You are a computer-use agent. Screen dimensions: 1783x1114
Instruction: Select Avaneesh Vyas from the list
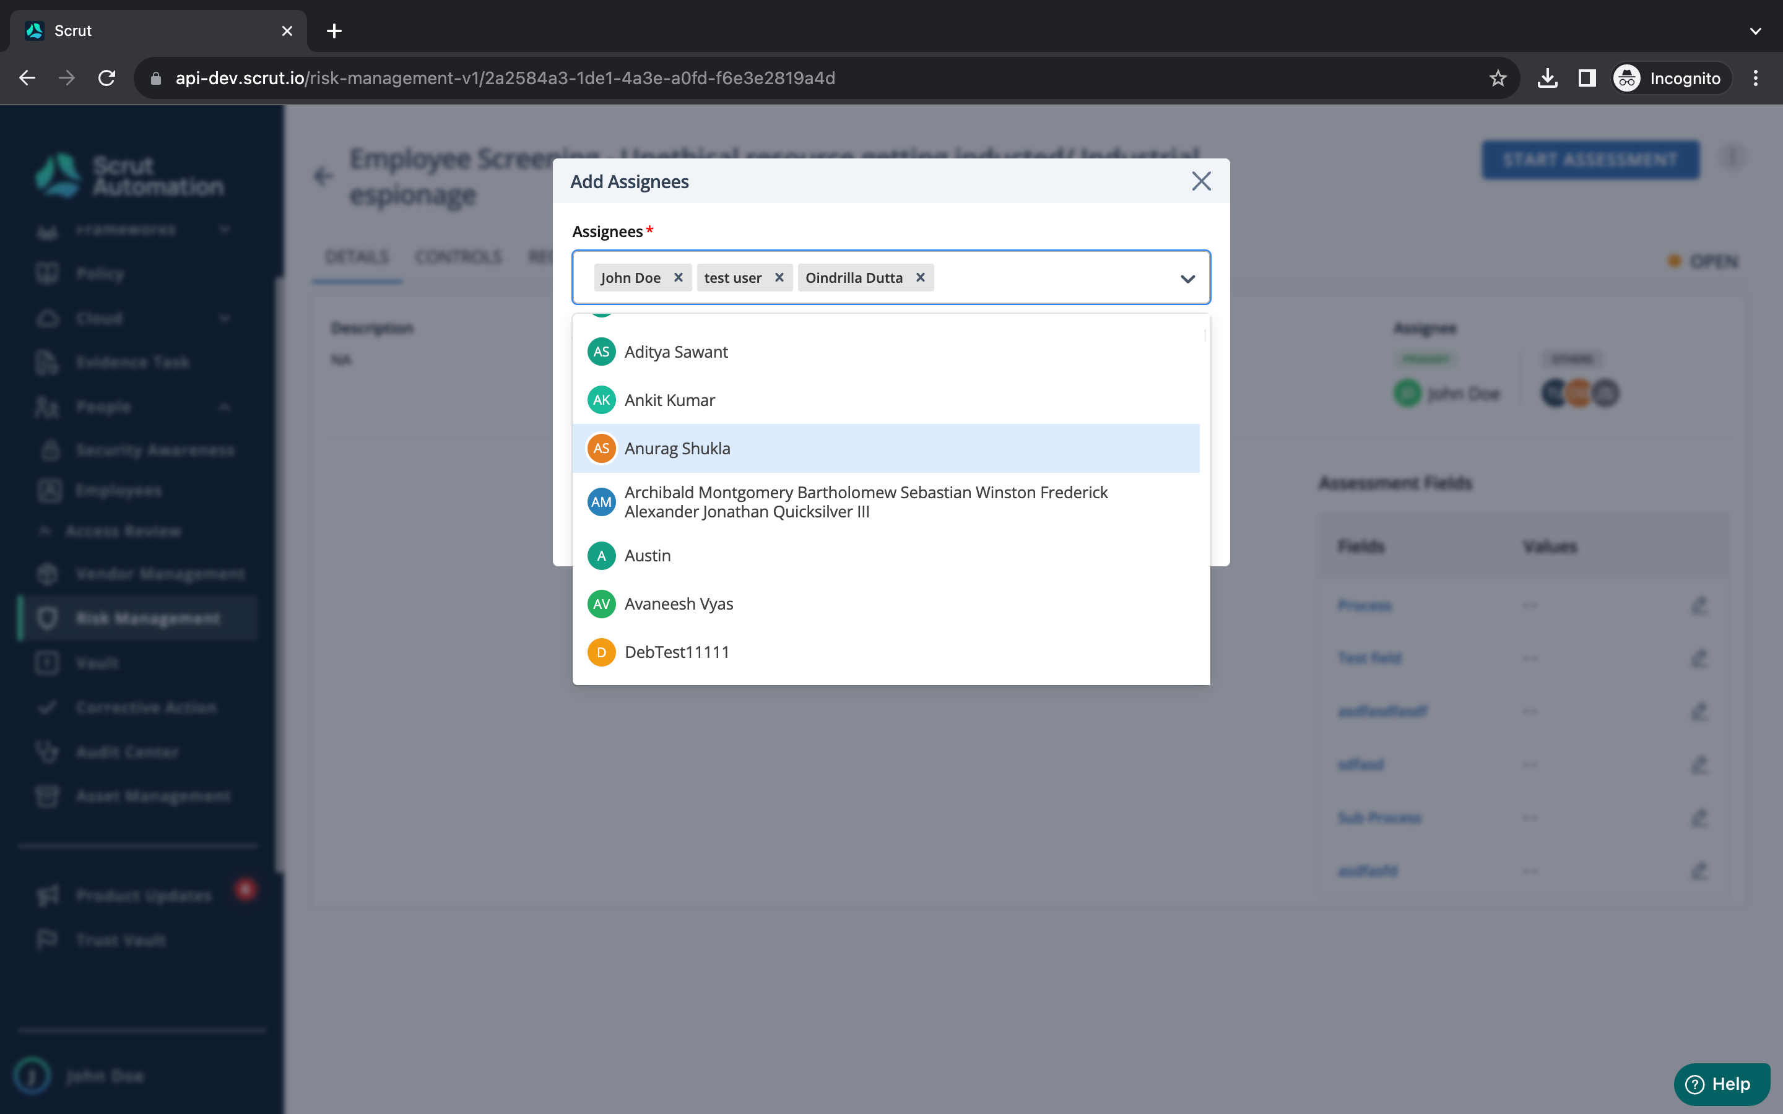[885, 604]
